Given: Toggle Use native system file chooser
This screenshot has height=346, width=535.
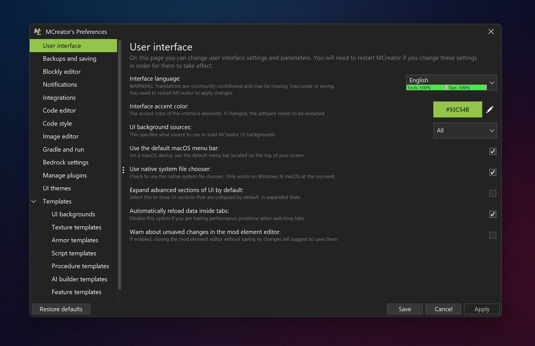Looking at the screenshot, I should click(493, 172).
